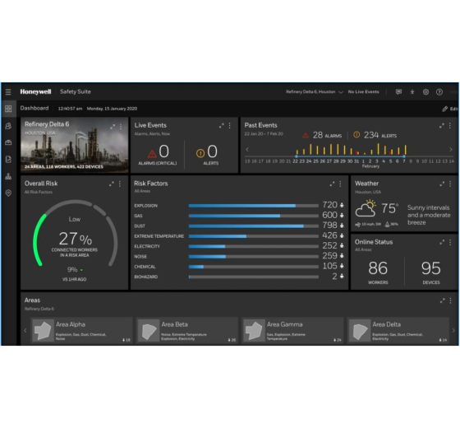Screen dimensions: 460x428
Task: Click the Safety Suite title text
Action: [x=76, y=91]
